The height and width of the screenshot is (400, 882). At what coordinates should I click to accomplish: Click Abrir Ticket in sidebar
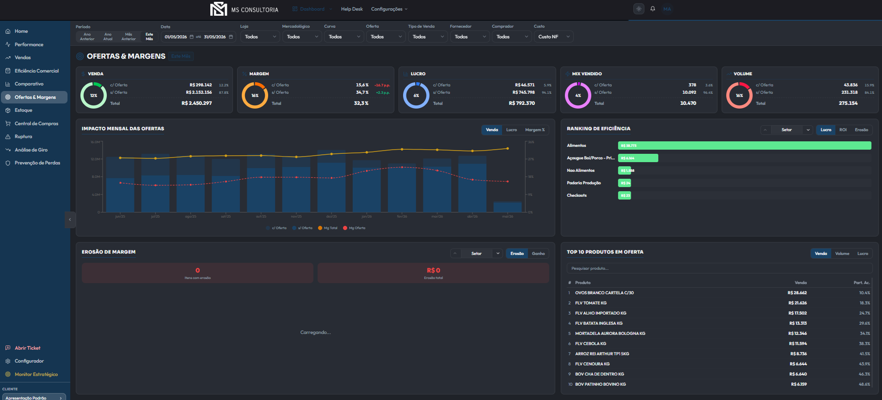point(27,348)
